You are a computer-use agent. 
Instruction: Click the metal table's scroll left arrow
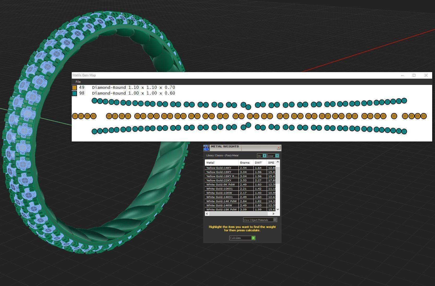click(x=207, y=214)
